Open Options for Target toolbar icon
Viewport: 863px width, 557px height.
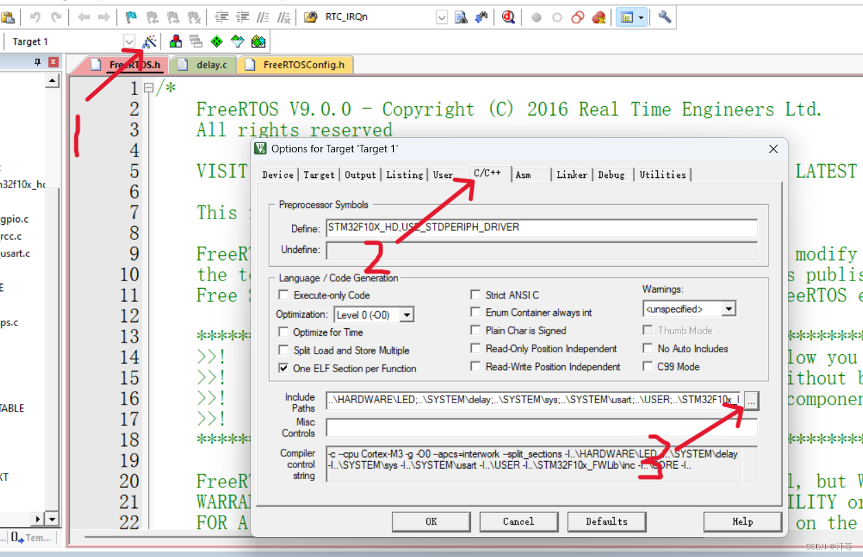point(149,41)
